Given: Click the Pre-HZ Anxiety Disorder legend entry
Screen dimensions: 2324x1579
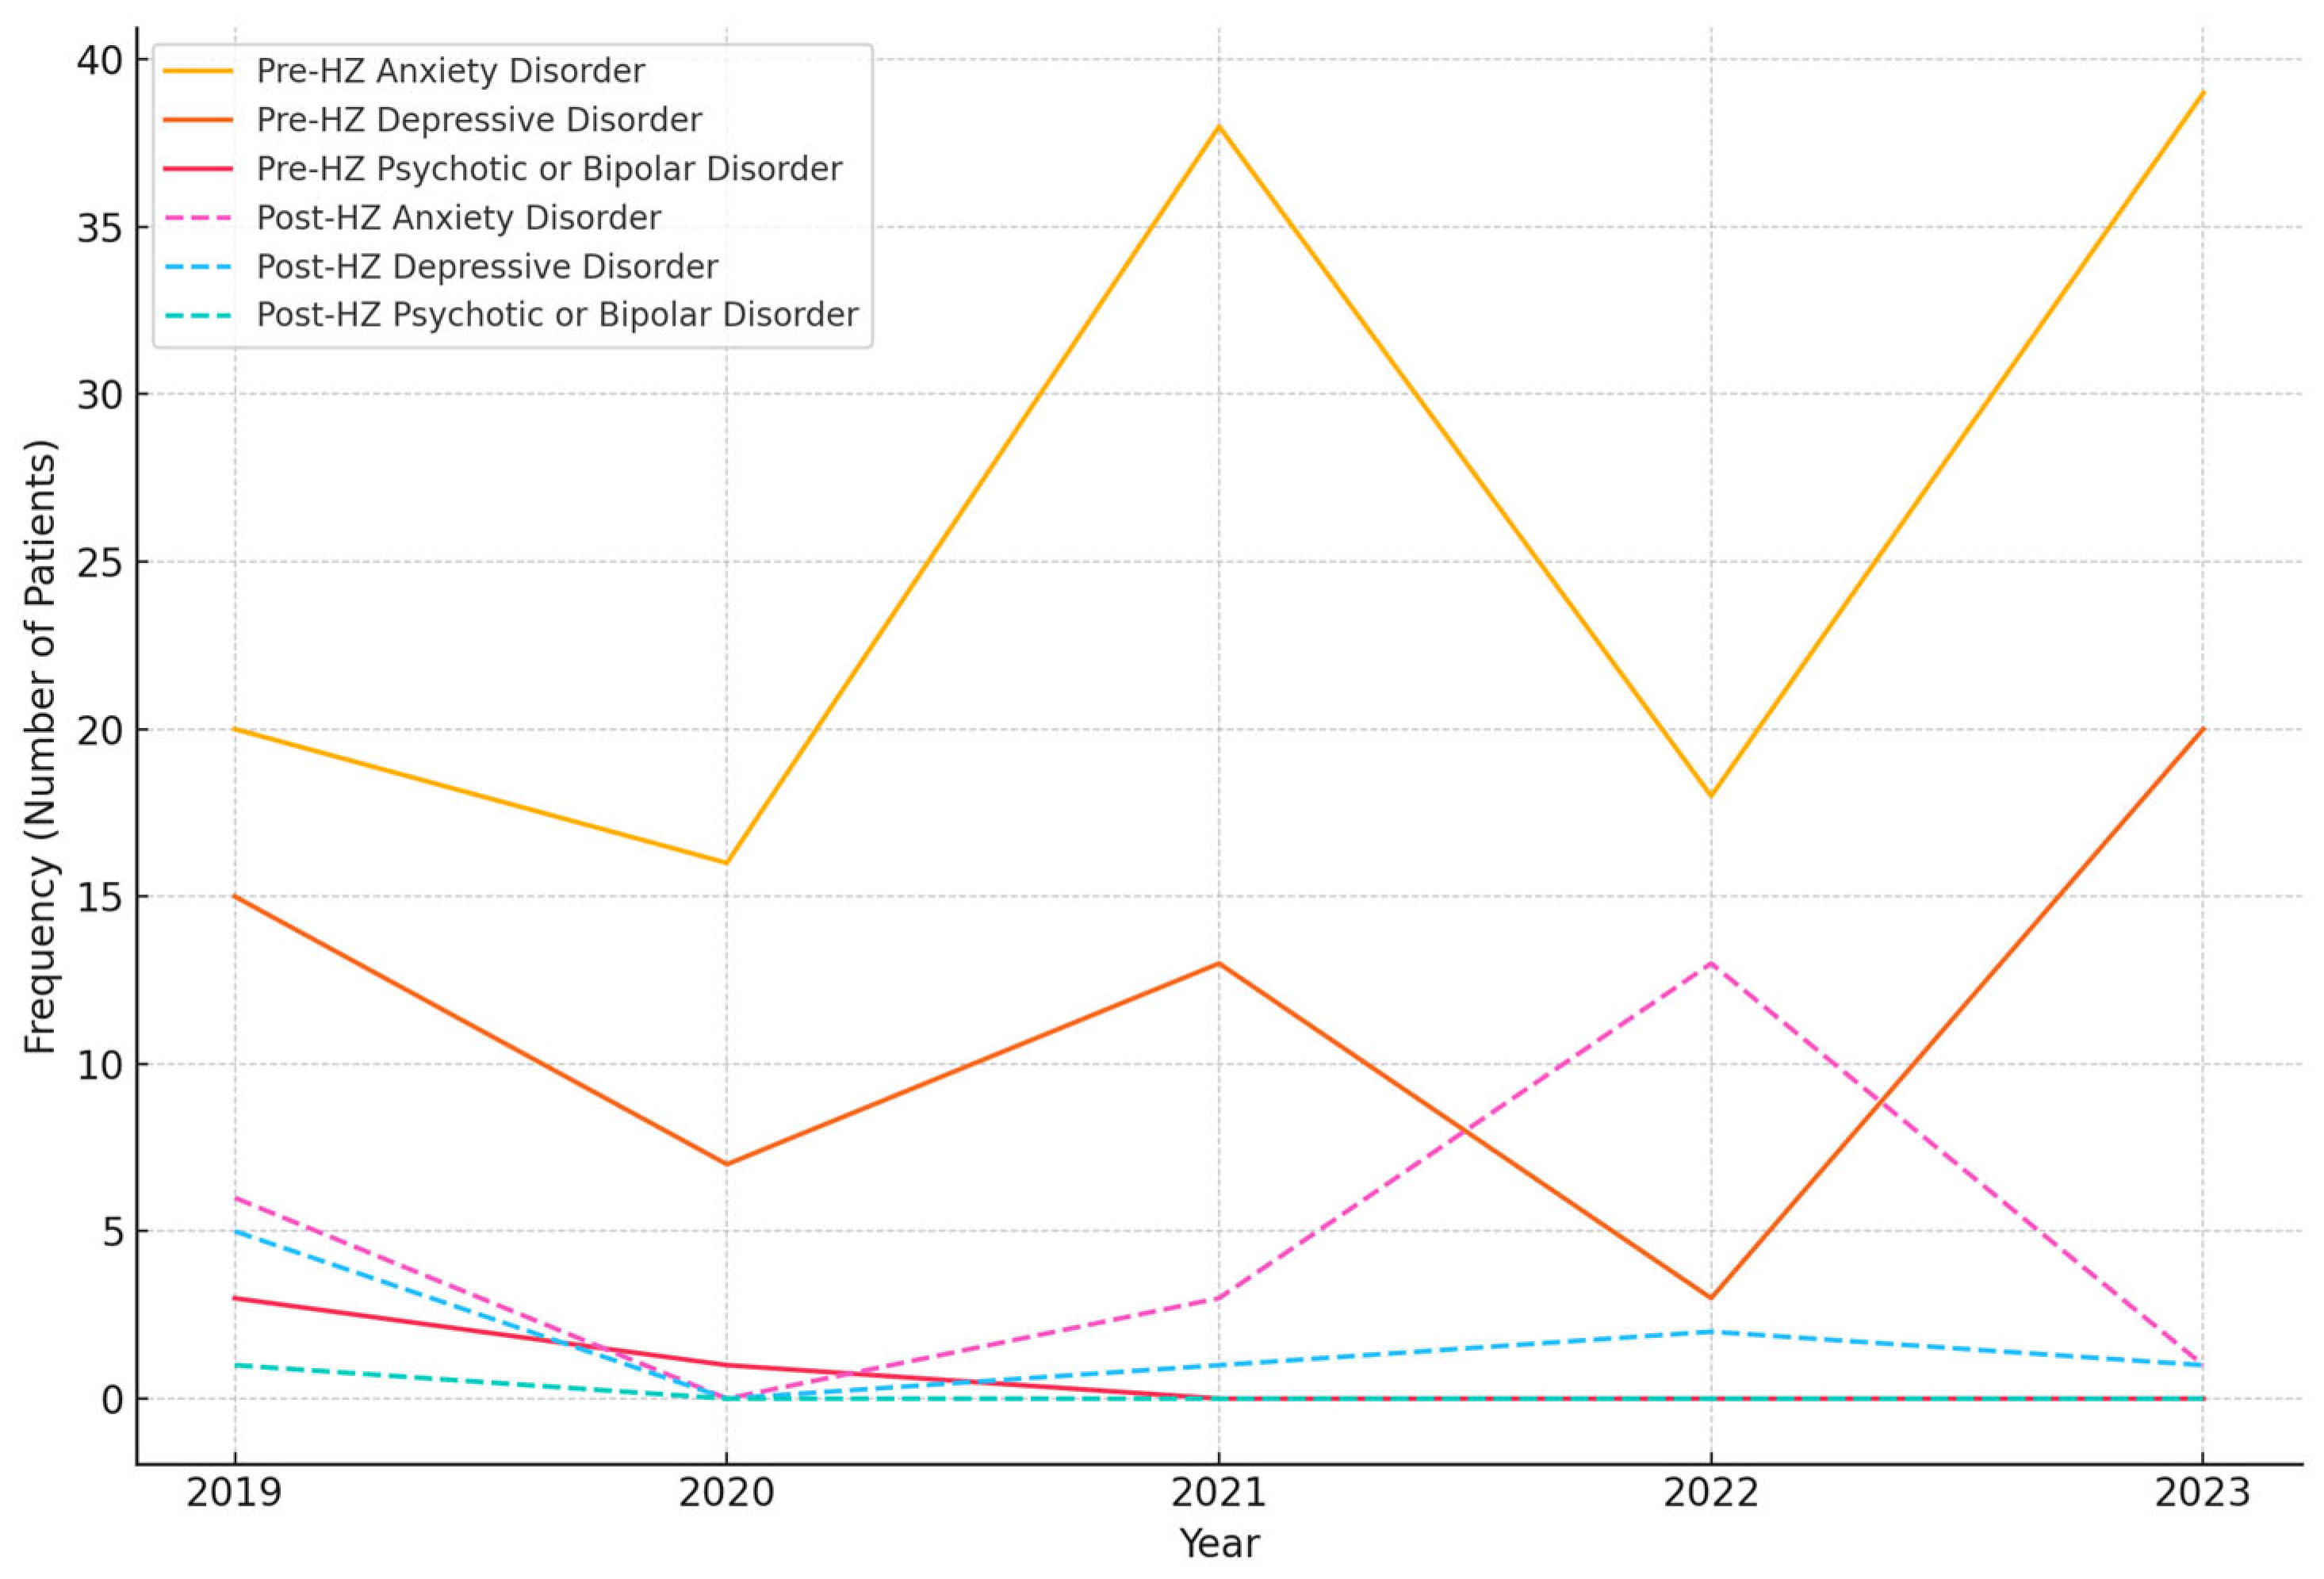Looking at the screenshot, I should click(450, 71).
